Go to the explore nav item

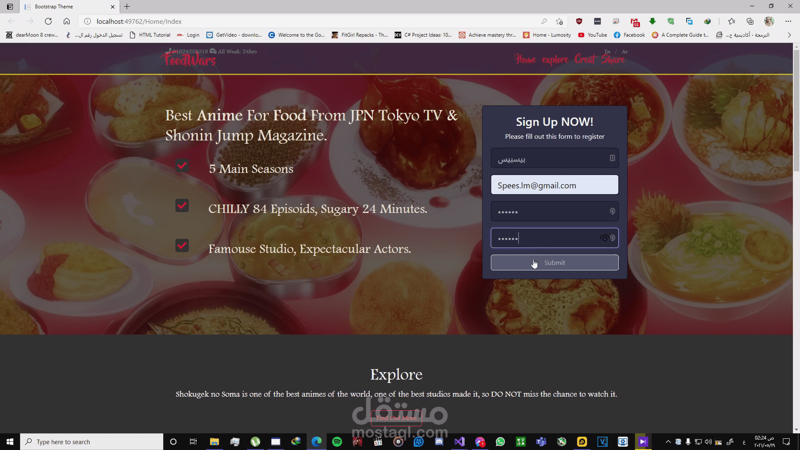555,60
